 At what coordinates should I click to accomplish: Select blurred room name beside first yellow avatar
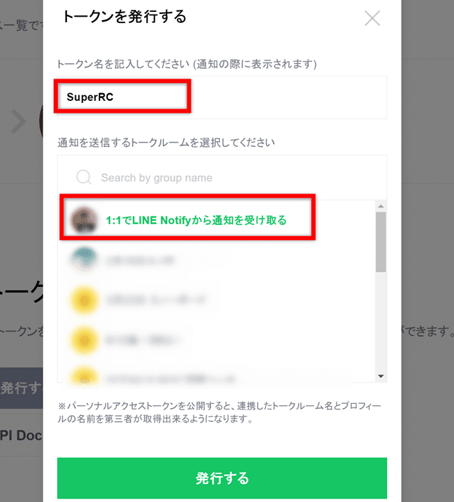click(156, 300)
